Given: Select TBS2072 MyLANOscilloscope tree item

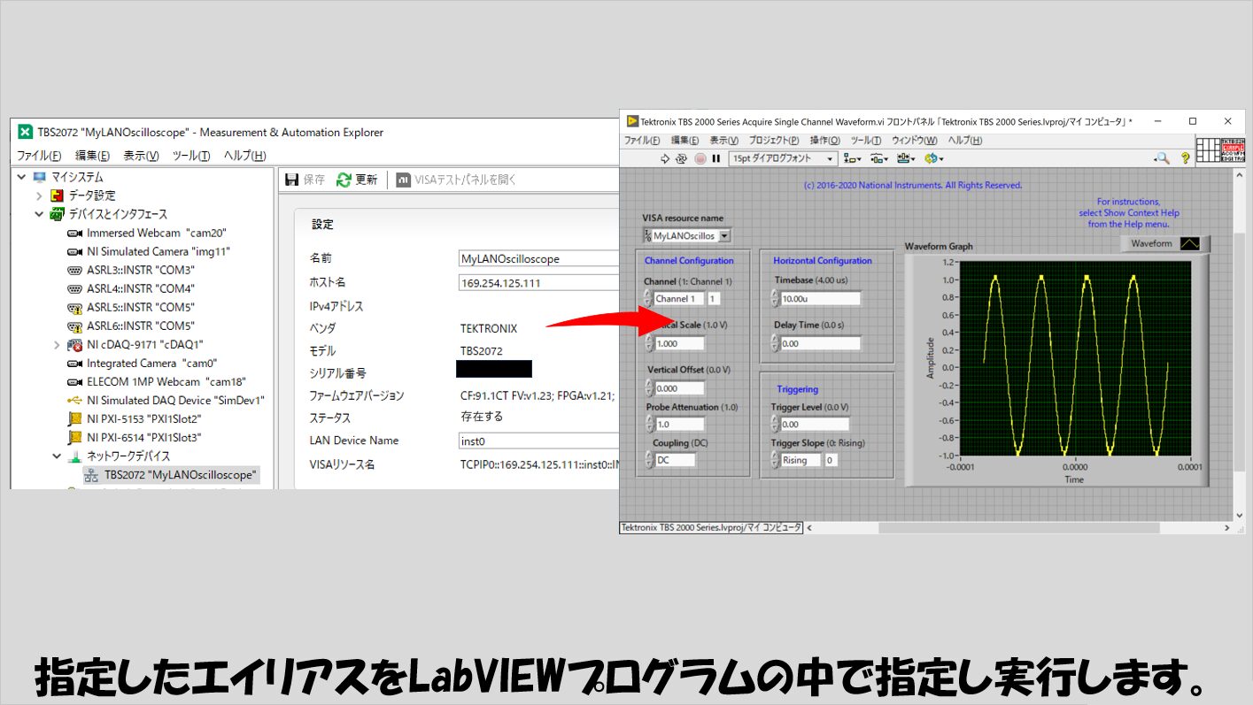Looking at the screenshot, I should click(x=172, y=475).
